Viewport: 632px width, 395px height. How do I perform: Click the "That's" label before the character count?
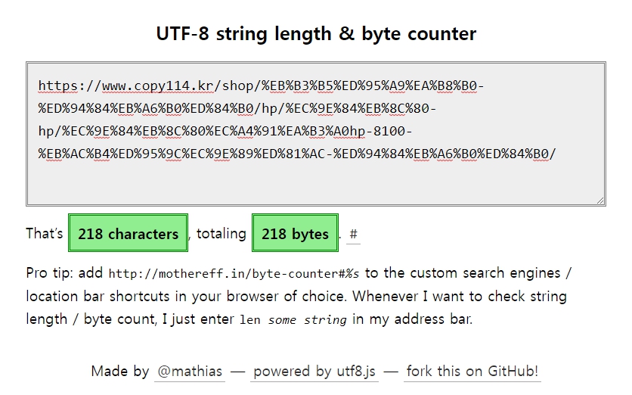click(45, 234)
